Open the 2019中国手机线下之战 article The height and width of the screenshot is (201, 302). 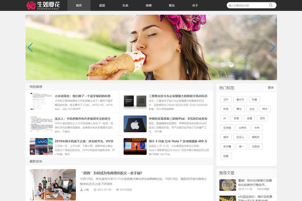[84, 141]
